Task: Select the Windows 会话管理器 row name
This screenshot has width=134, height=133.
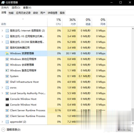Action: pyautogui.click(x=22, y=65)
